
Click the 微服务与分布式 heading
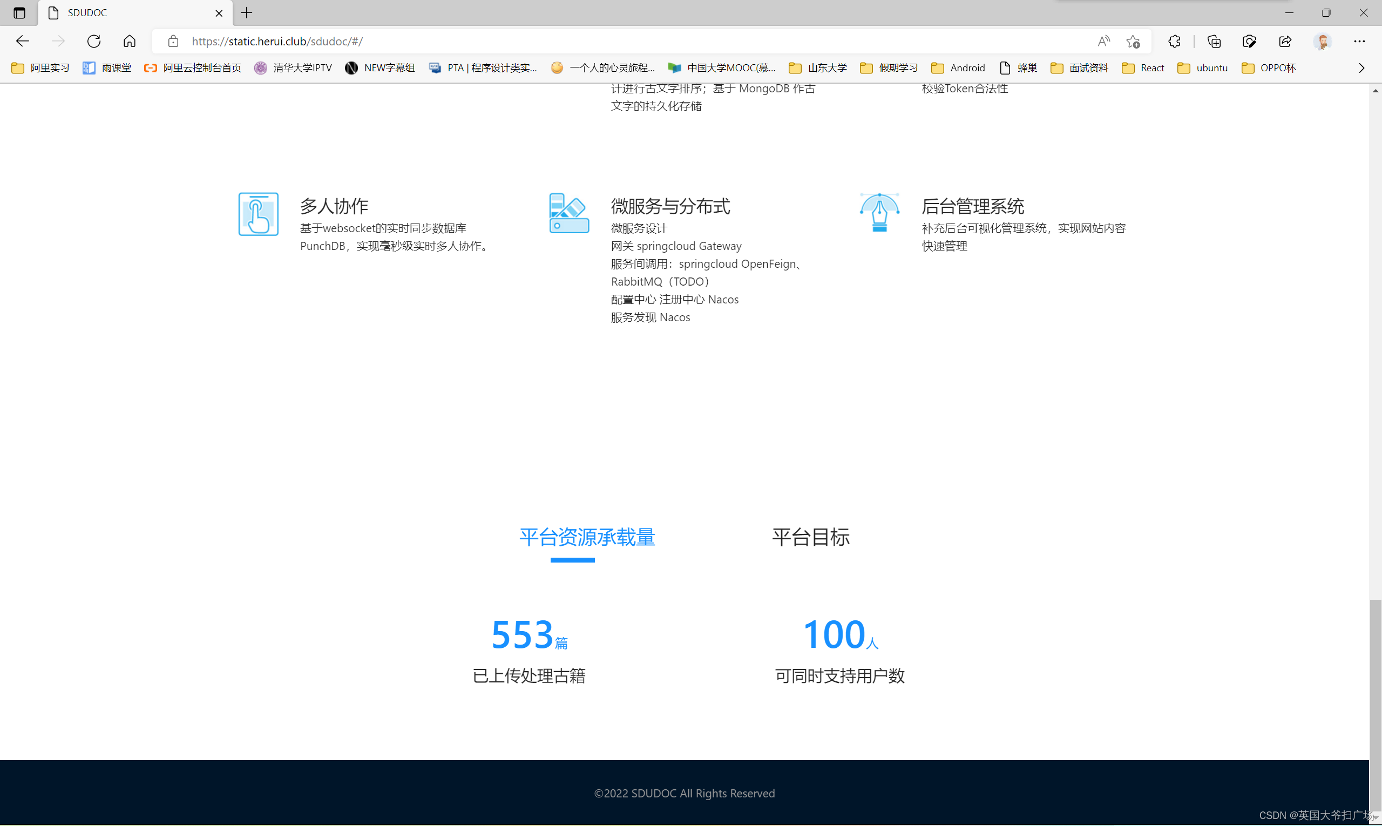tap(670, 206)
